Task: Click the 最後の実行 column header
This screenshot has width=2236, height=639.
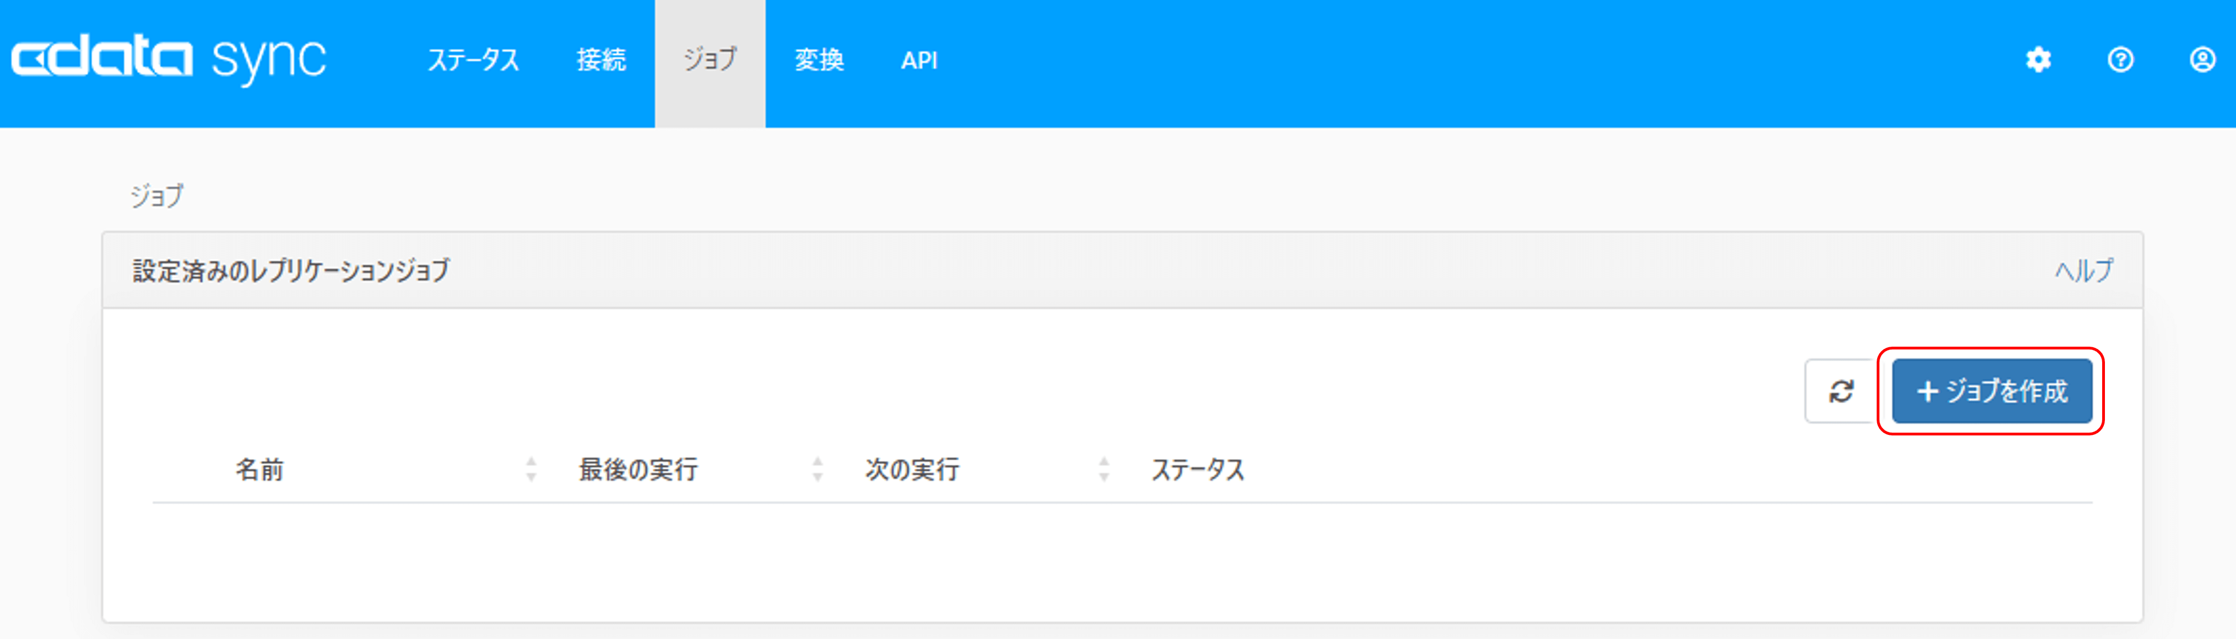Action: point(638,470)
